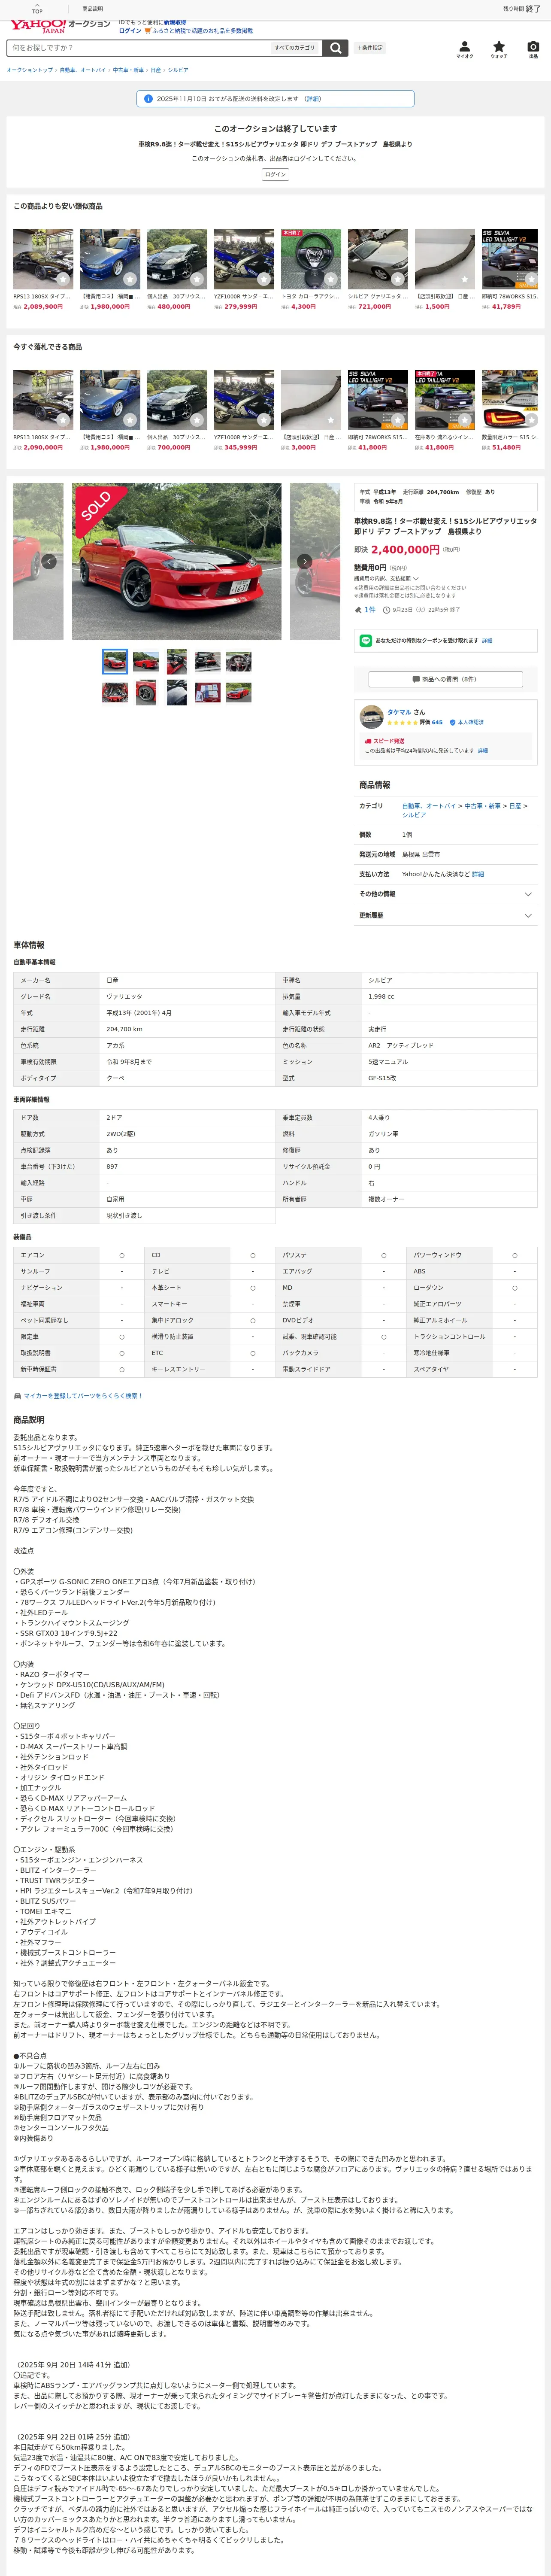Open 詳細 link next to Yahoo!かんたん決済
The image size is (551, 2576).
click(478, 874)
